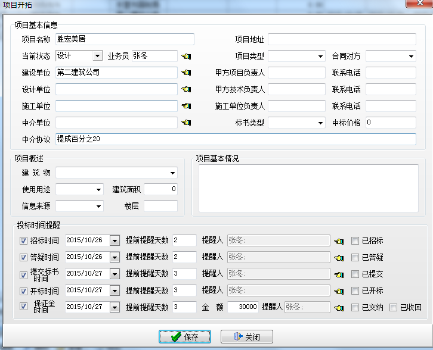Click the lookup icon next to 建设单位

[186, 73]
